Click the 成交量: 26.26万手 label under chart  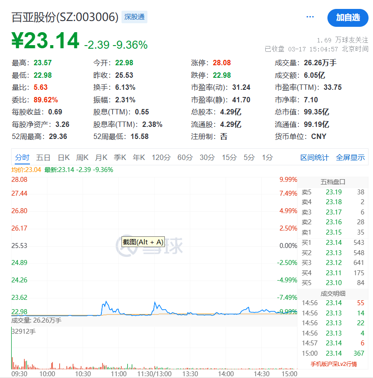(x=36, y=320)
